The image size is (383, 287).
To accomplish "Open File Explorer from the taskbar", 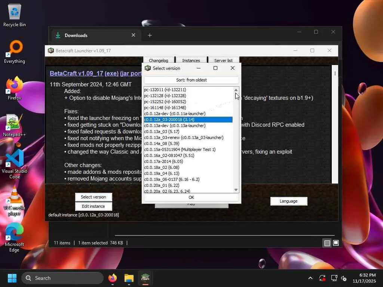I will pyautogui.click(x=129, y=278).
